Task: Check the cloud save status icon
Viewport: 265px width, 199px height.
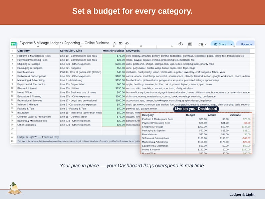Action: [127, 43]
